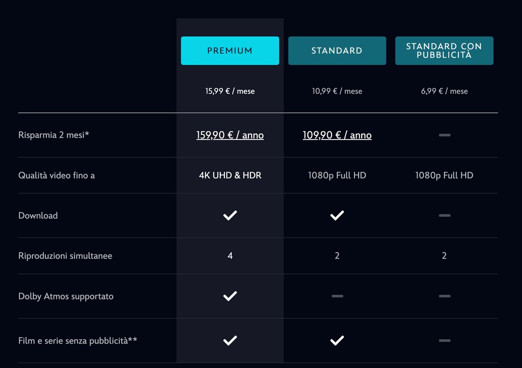Open the 159,90 € / anno link
Image resolution: width=522 pixels, height=368 pixels.
pyautogui.click(x=230, y=135)
